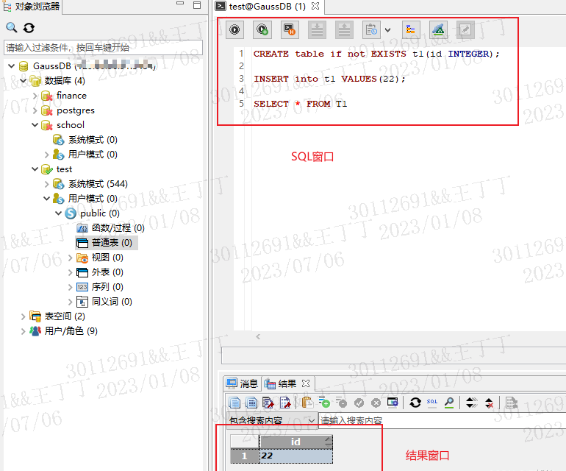Click search magnifier in Object Browser
This screenshot has width=566, height=471.
pyautogui.click(x=12, y=27)
